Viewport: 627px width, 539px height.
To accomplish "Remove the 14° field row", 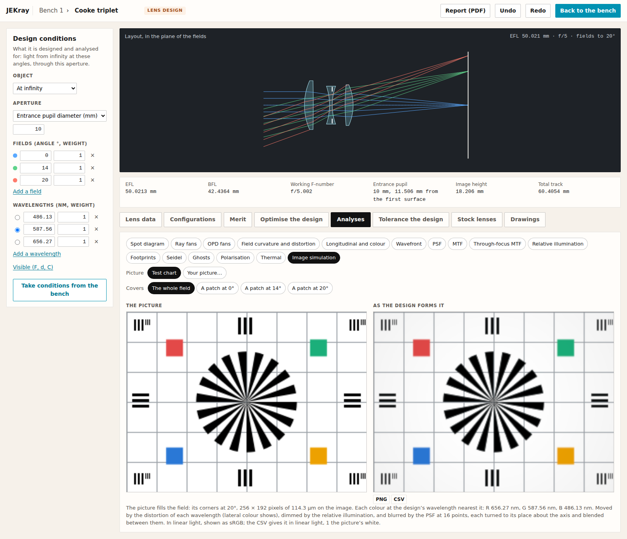I will click(x=92, y=168).
